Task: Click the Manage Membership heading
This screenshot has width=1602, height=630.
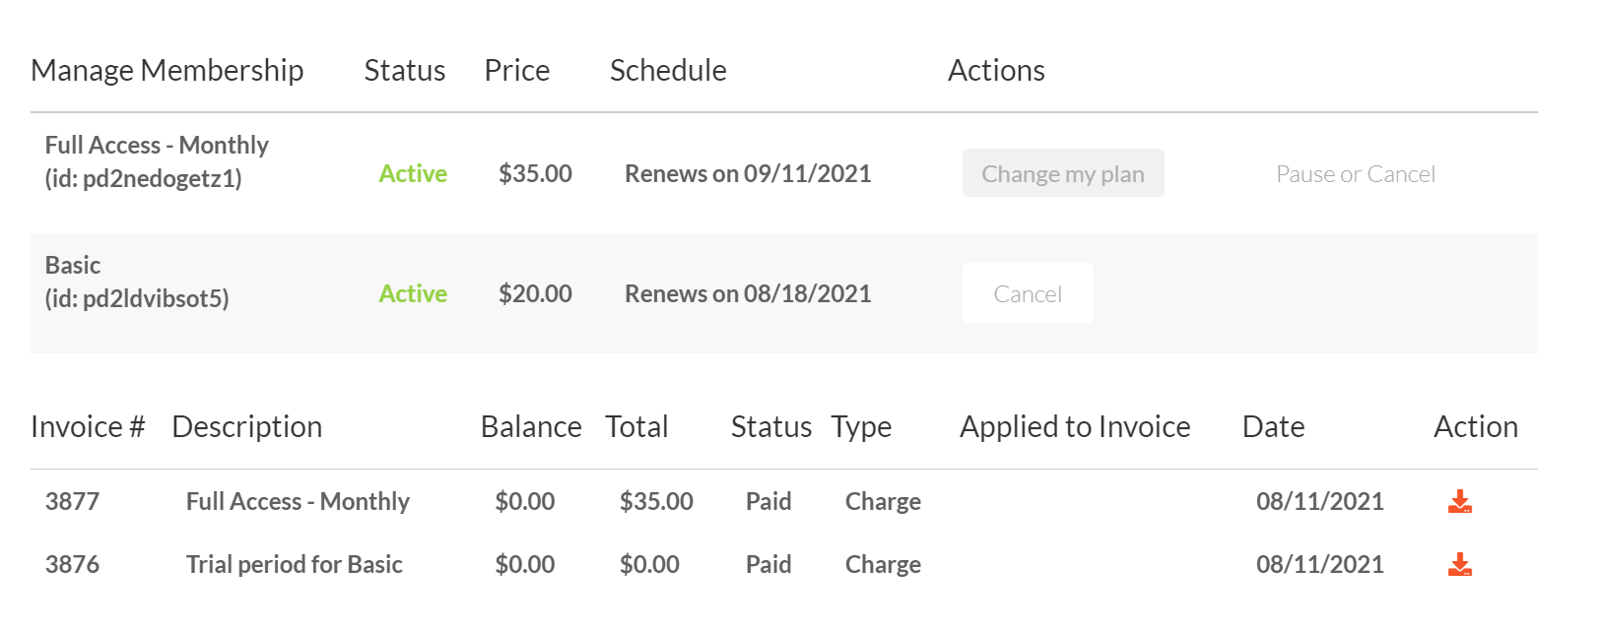Action: tap(167, 71)
